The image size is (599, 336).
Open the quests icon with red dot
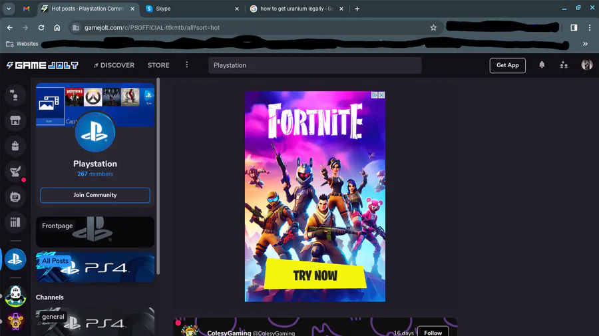(15, 172)
